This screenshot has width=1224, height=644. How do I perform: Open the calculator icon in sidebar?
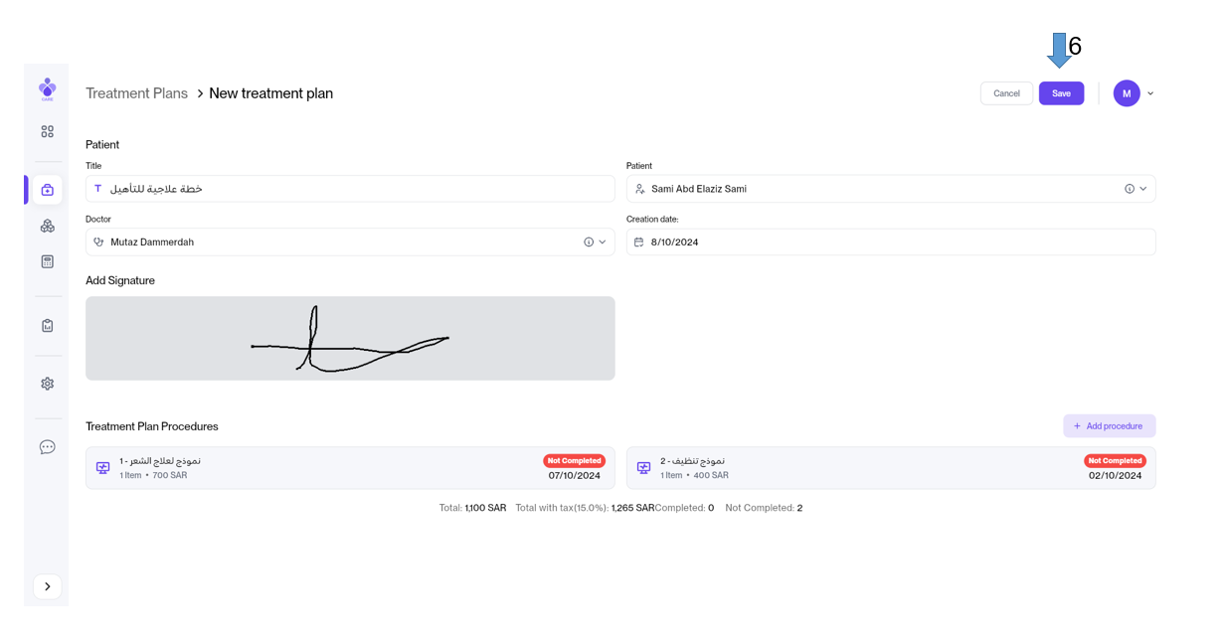point(47,261)
